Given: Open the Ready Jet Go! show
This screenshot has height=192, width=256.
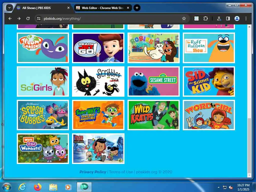Looking at the screenshot, I should pos(98,48).
